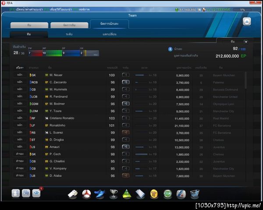Click season card icon next to M. Neuer

46,75
